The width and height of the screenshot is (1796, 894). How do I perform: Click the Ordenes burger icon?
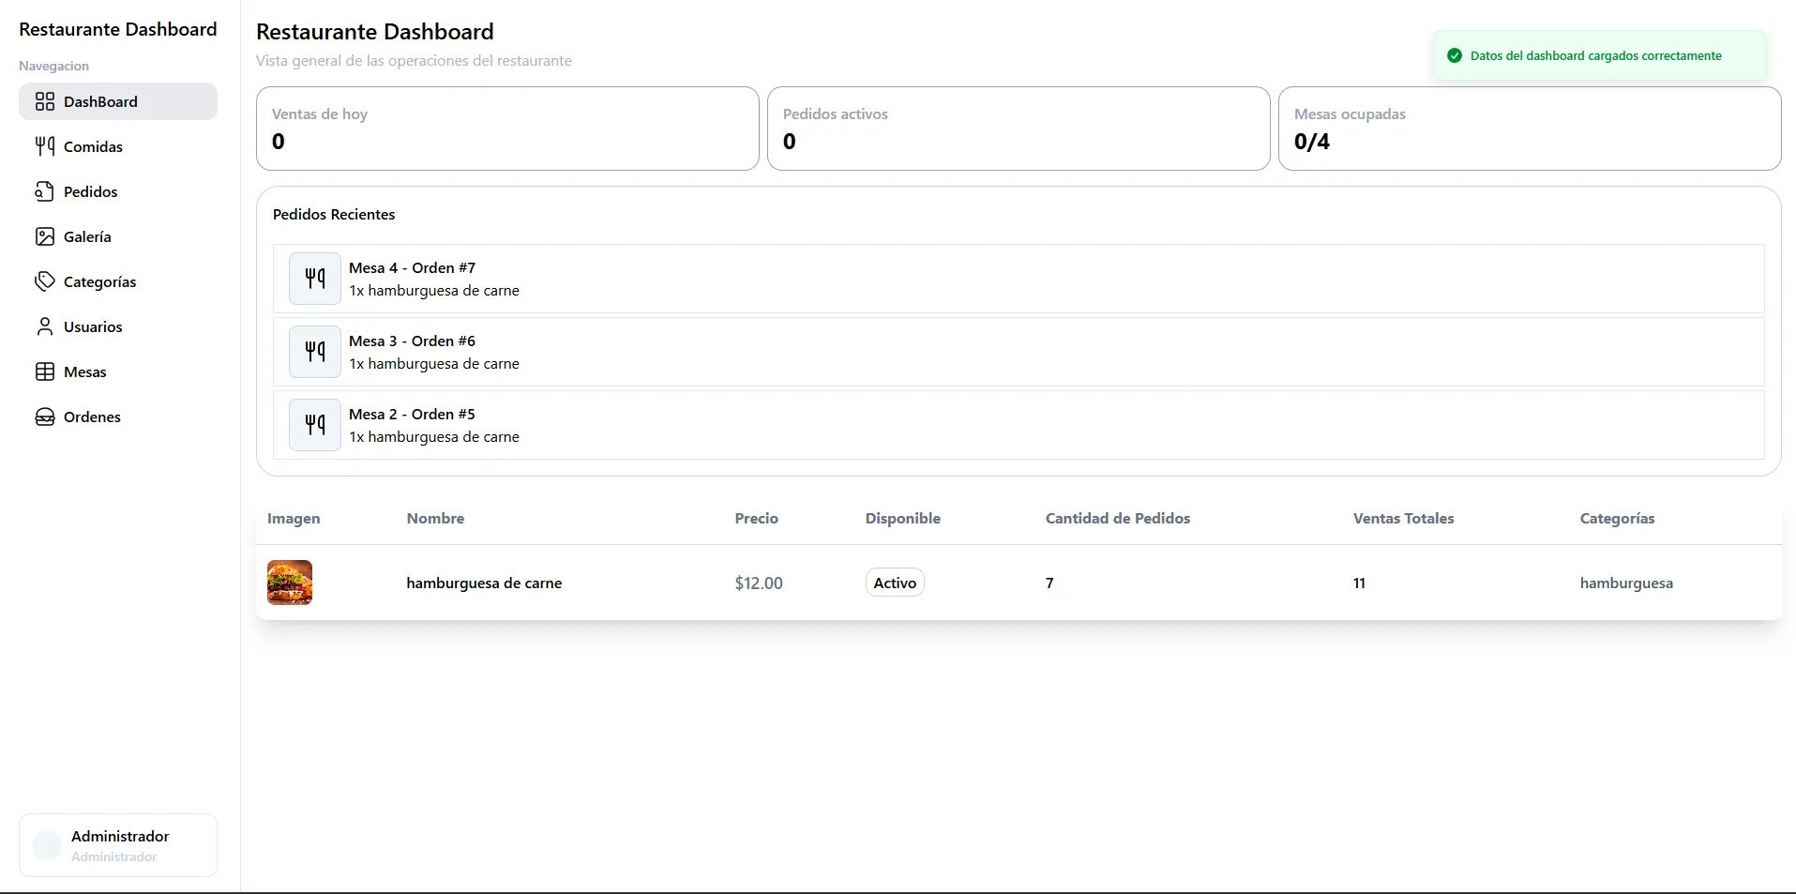45,417
